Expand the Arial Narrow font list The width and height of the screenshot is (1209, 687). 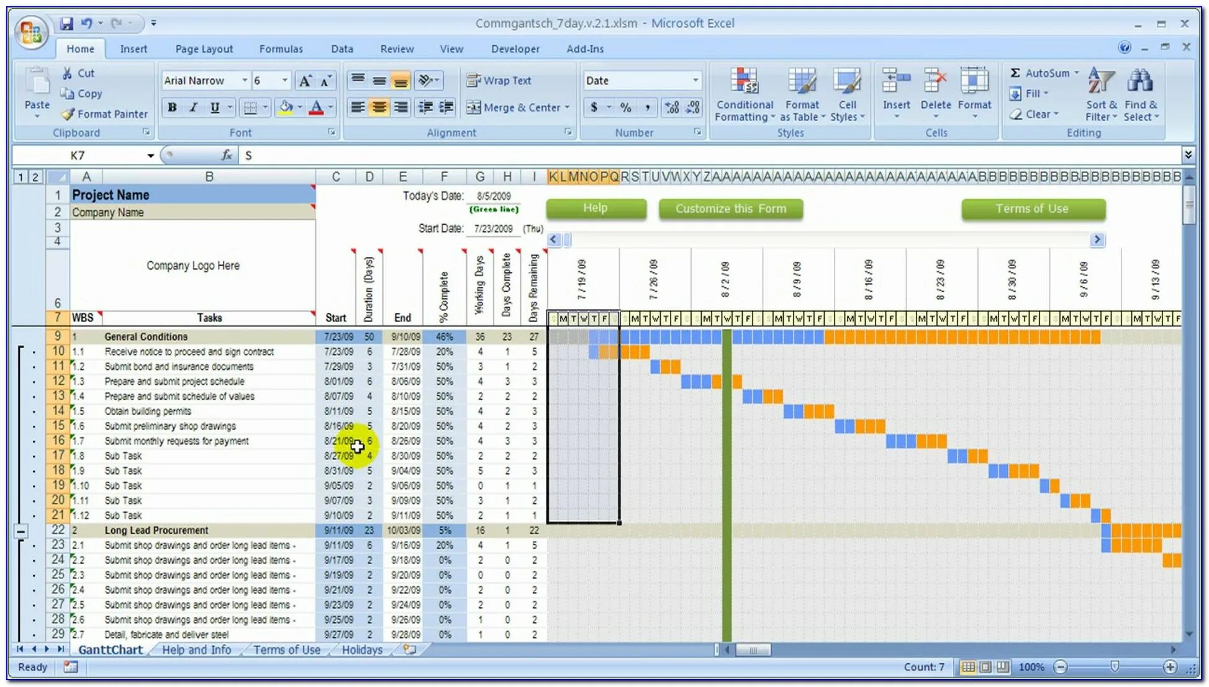244,81
